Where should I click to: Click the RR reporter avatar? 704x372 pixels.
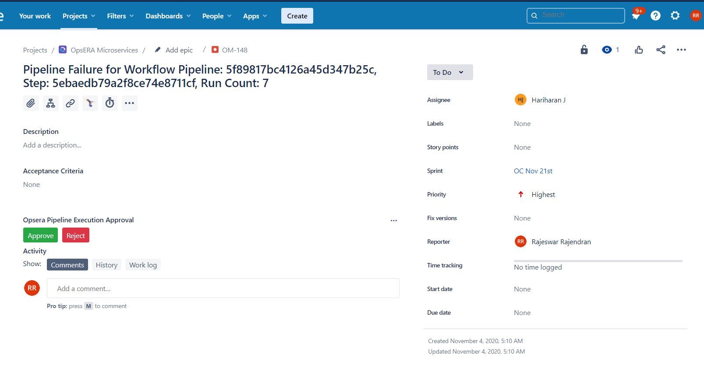[x=520, y=242]
